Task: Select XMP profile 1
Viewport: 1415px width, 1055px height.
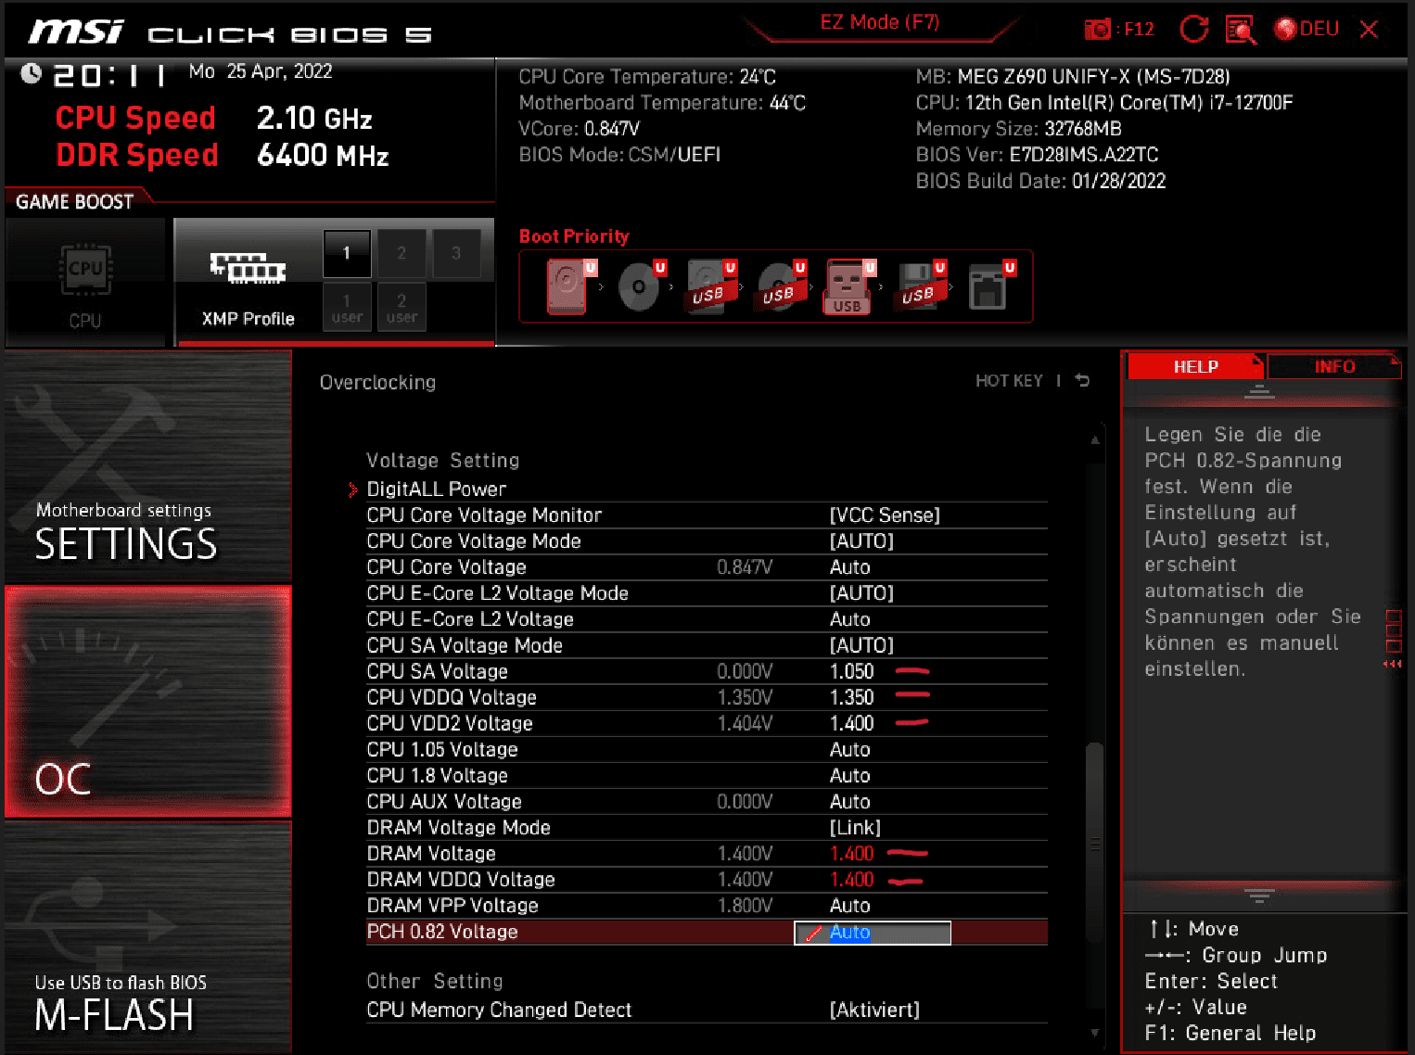Action: point(347,253)
